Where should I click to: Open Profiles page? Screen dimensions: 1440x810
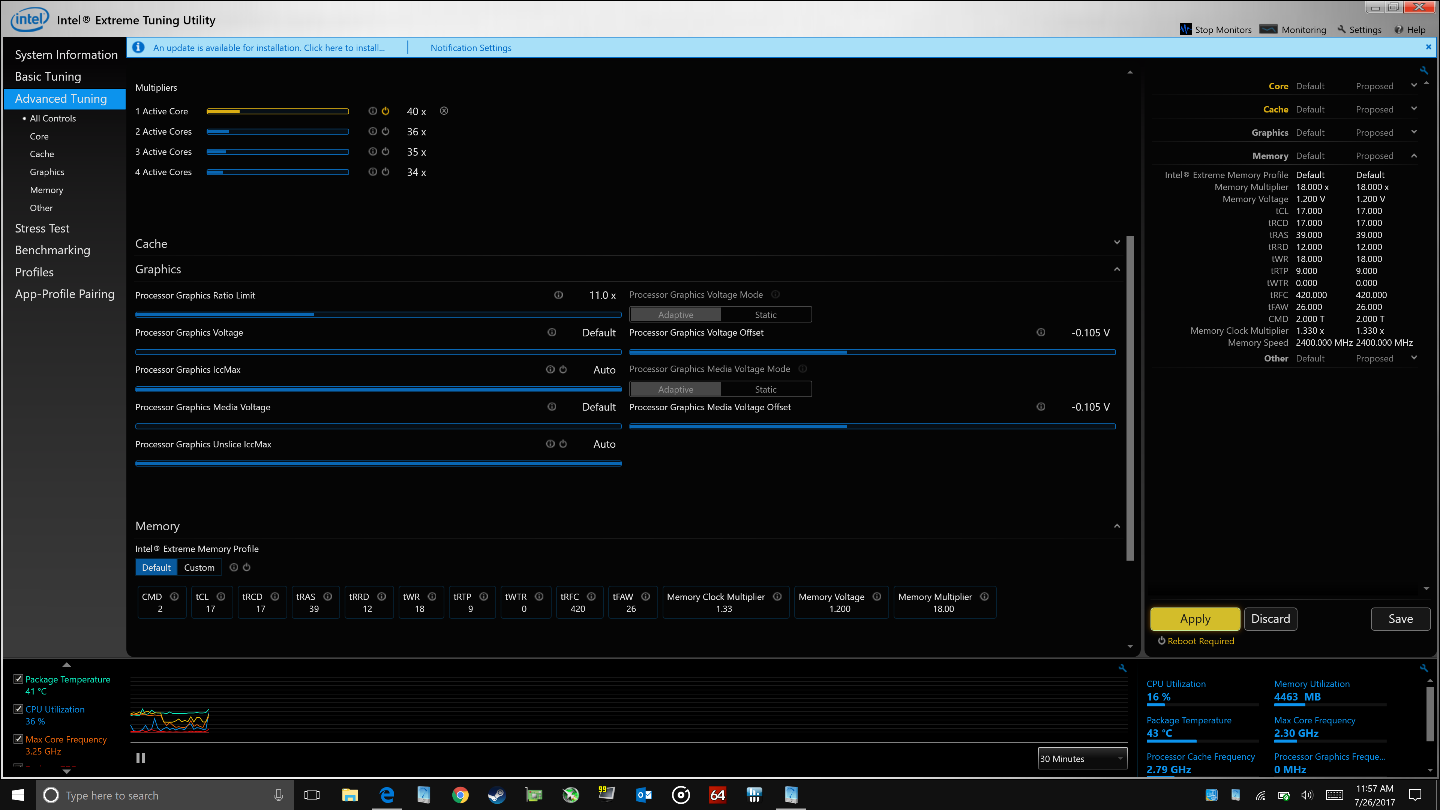(34, 272)
